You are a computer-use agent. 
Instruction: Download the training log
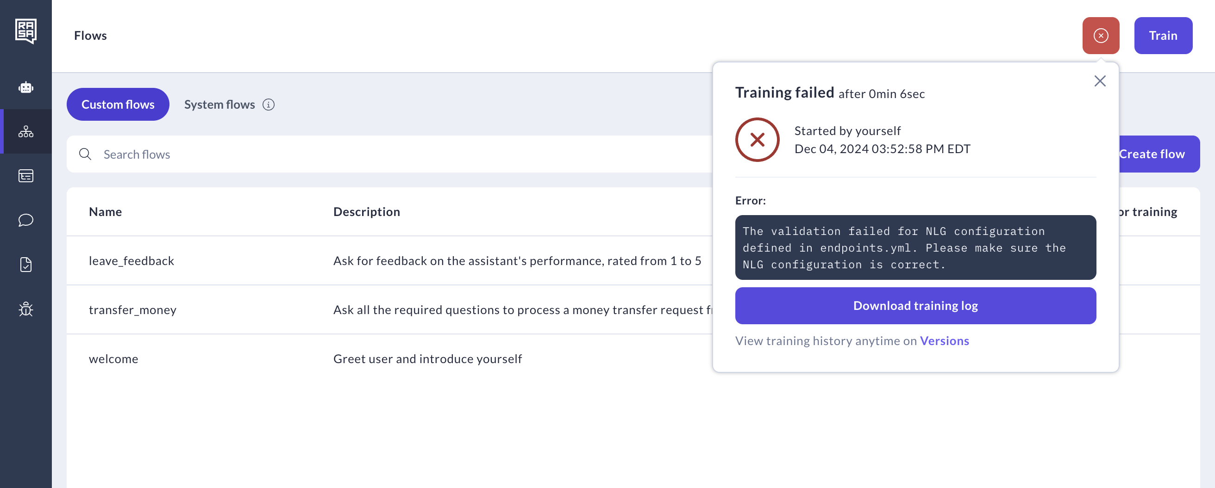[915, 306]
